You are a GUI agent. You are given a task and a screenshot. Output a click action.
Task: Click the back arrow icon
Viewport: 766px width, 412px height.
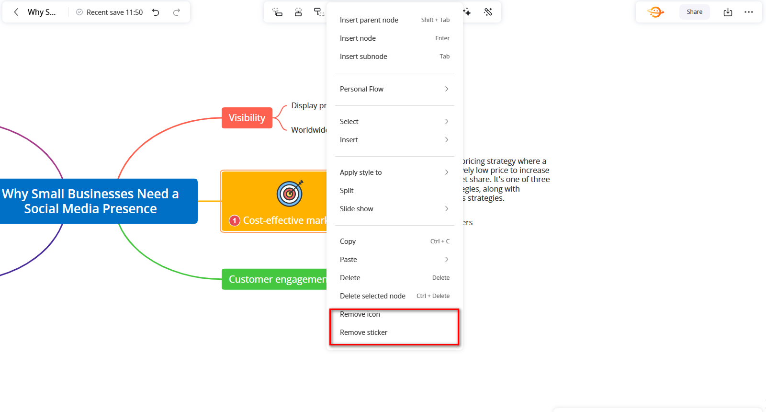[16, 12]
